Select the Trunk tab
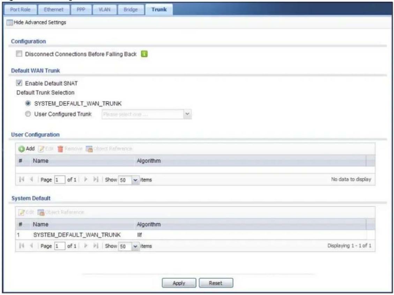394x295 pixels. (x=159, y=9)
